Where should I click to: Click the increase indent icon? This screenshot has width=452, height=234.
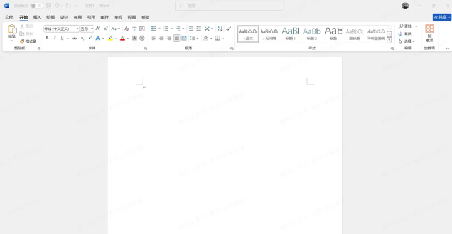[198, 28]
